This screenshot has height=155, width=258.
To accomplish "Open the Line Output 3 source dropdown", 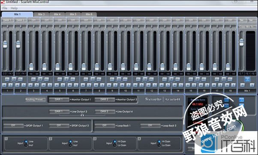I will 59,111.
